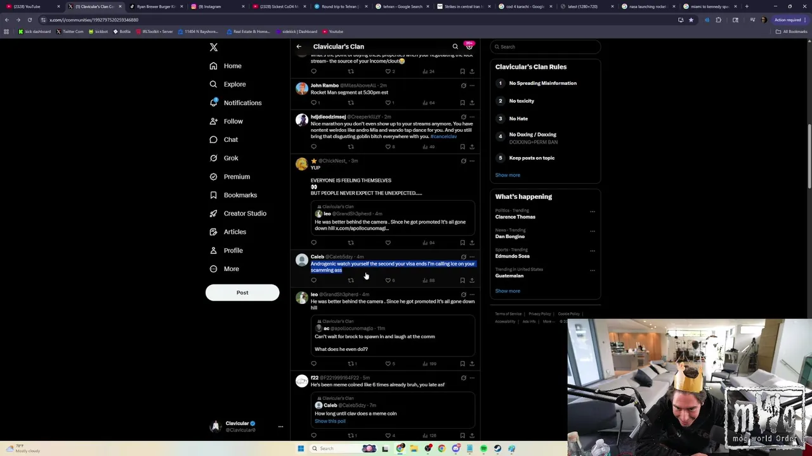Open the weather widget on taskbar
This screenshot has width=812, height=456.
[x=24, y=448]
